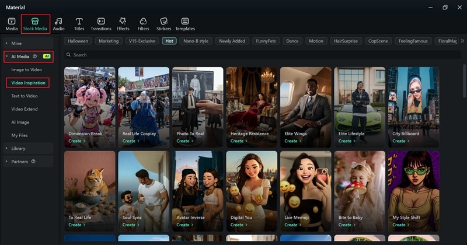Click the green AI badge
Image resolution: width=467 pixels, height=245 pixels.
tap(47, 56)
